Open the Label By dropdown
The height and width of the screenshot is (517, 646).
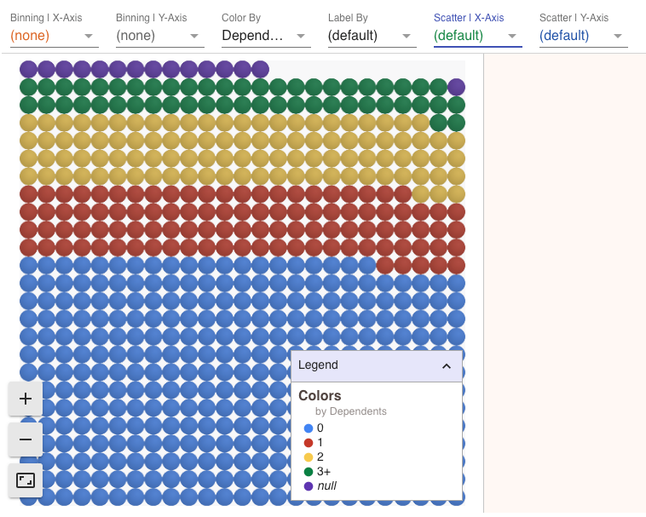[372, 36]
